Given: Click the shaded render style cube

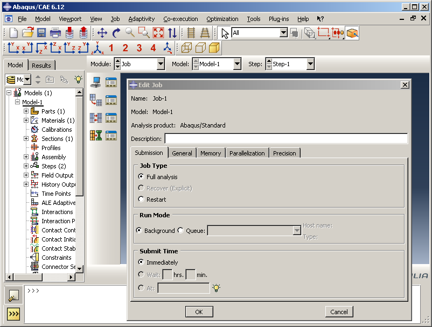Looking at the screenshot, I should [214, 48].
